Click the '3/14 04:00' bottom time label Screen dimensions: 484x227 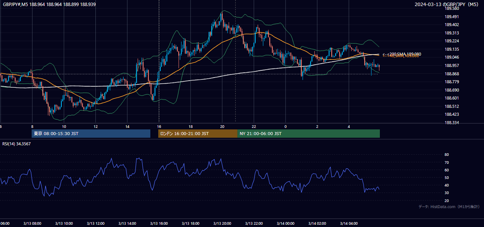click(349, 224)
